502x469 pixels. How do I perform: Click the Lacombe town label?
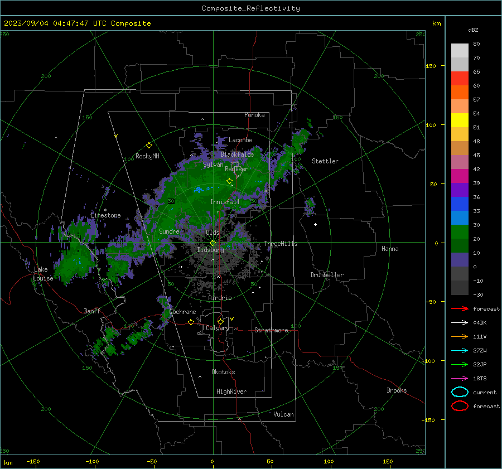[x=240, y=140]
